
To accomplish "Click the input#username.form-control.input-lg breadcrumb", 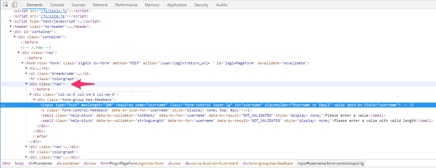I will 331,163.
